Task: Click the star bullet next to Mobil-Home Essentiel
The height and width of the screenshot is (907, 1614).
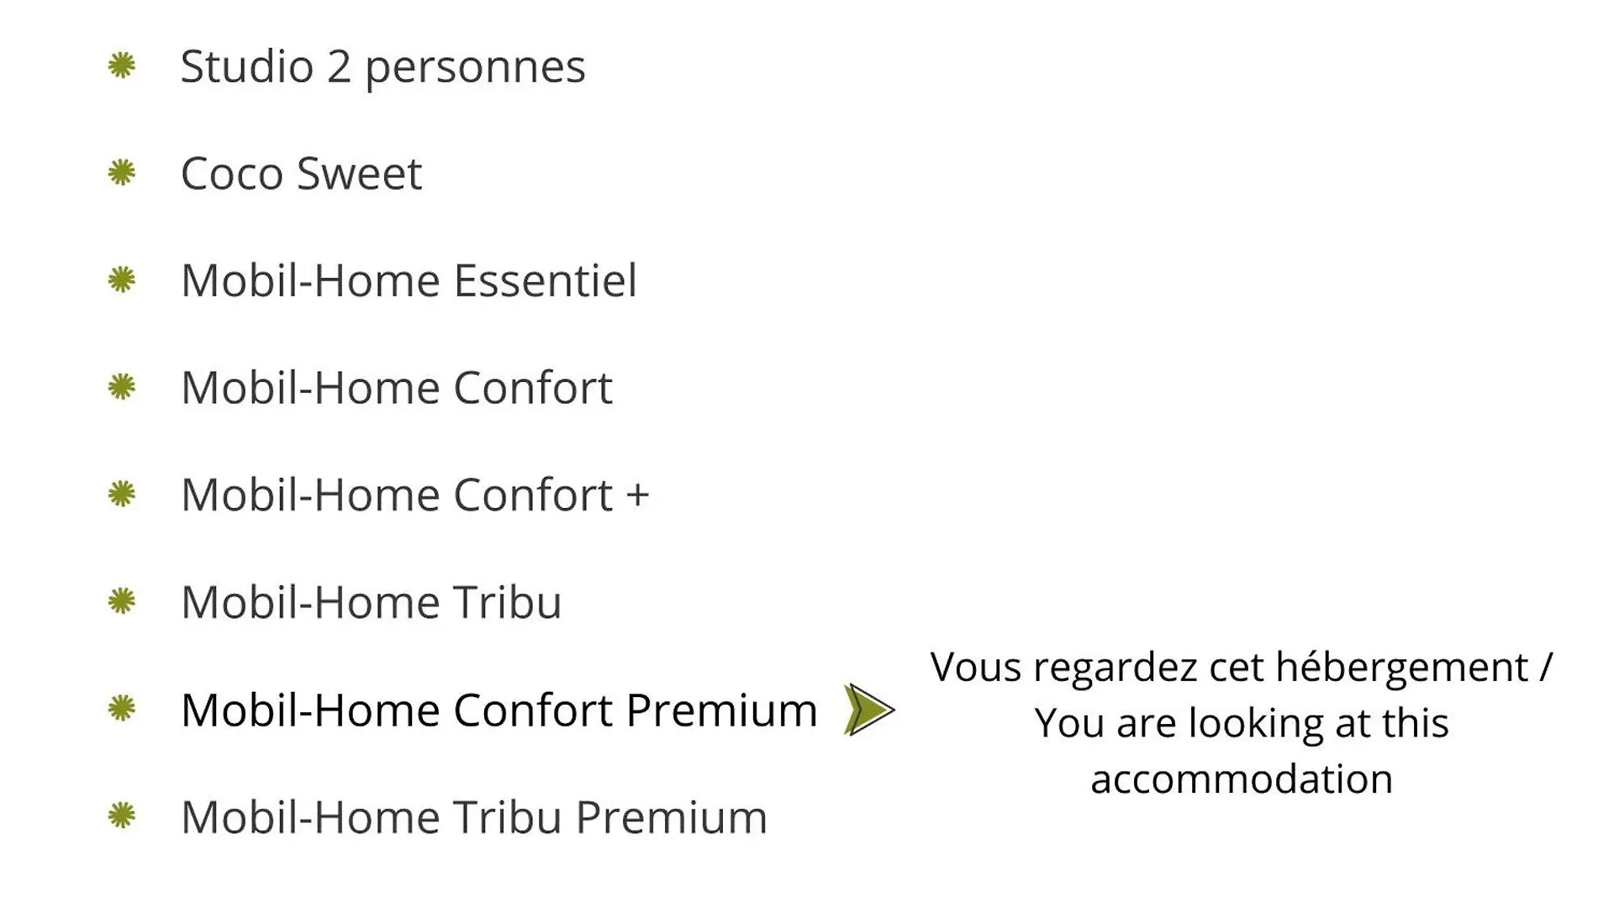Action: [122, 280]
